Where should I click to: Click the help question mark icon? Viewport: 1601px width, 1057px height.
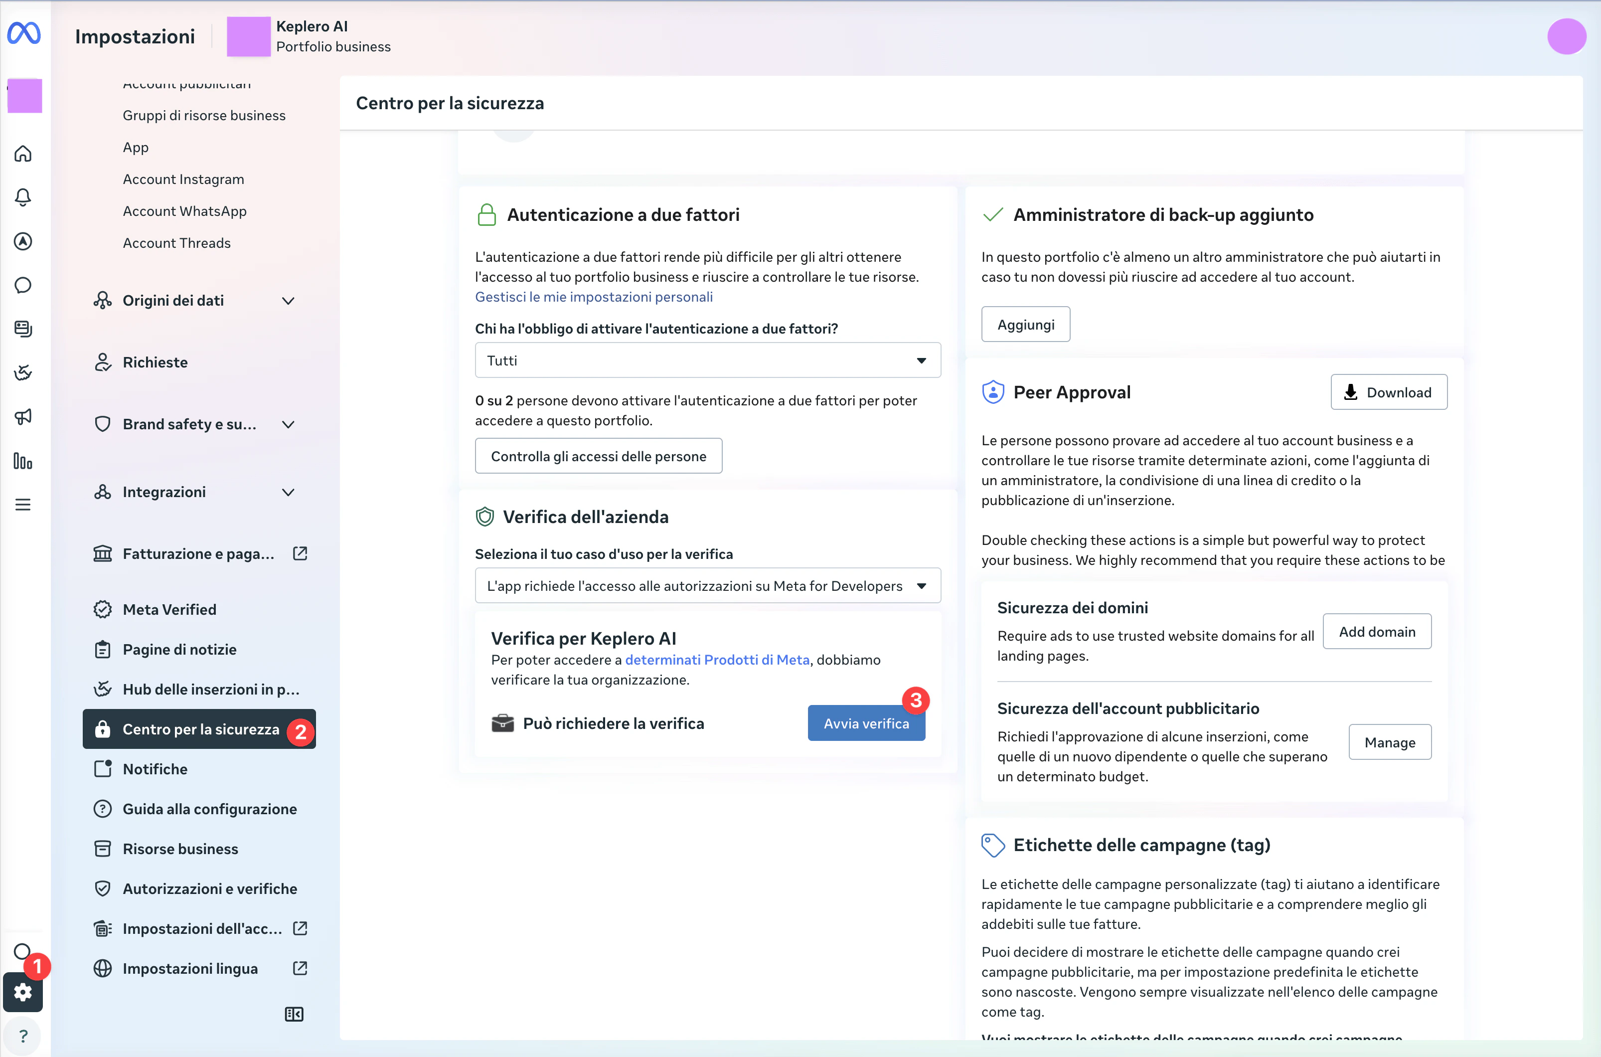(x=23, y=1036)
